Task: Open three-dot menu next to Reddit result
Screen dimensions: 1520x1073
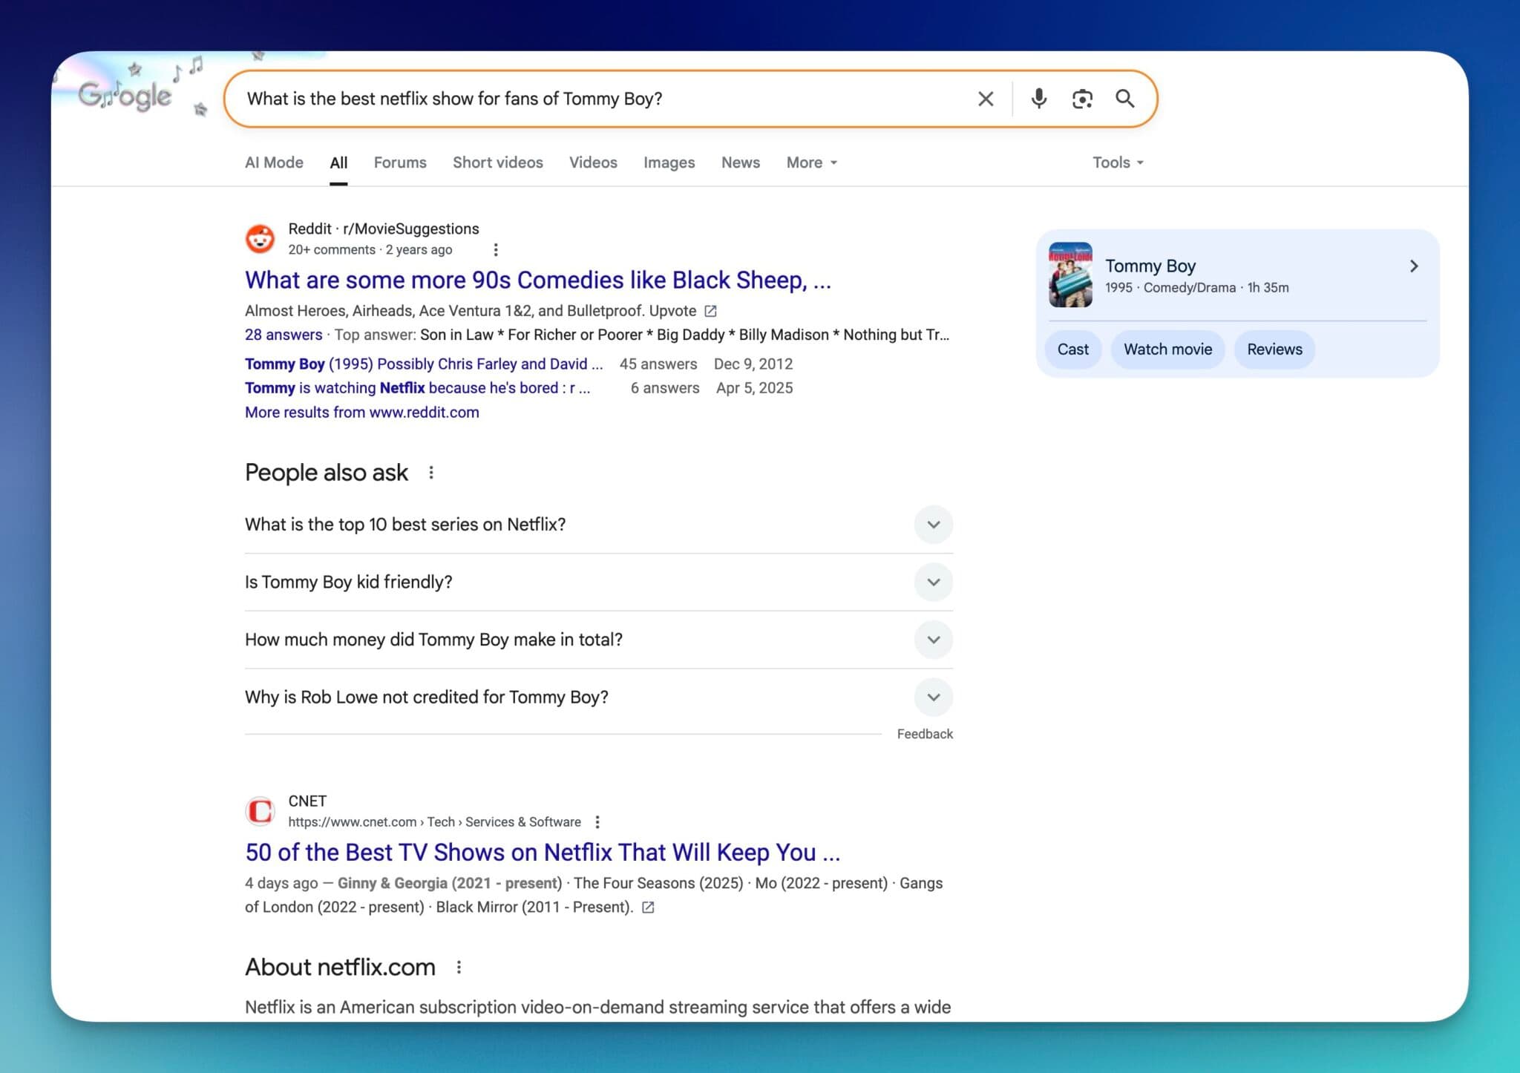Action: pos(496,250)
